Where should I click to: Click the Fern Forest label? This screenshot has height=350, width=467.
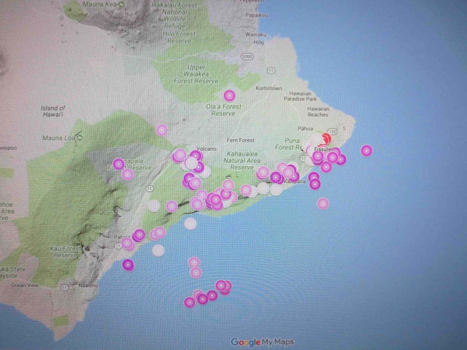[x=241, y=140]
